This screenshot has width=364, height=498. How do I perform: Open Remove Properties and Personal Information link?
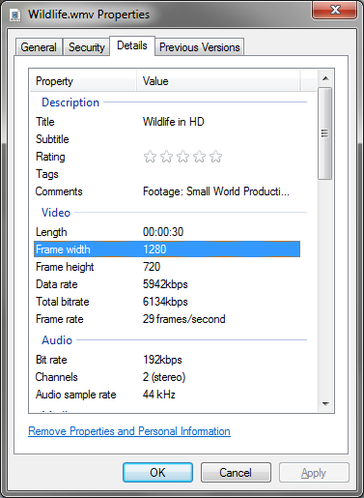129,431
